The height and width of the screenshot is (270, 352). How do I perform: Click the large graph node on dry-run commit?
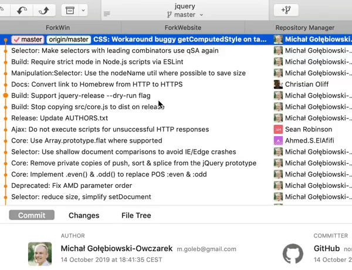click(x=6, y=96)
